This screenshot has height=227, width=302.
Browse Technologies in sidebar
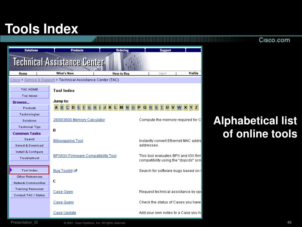coord(29,114)
